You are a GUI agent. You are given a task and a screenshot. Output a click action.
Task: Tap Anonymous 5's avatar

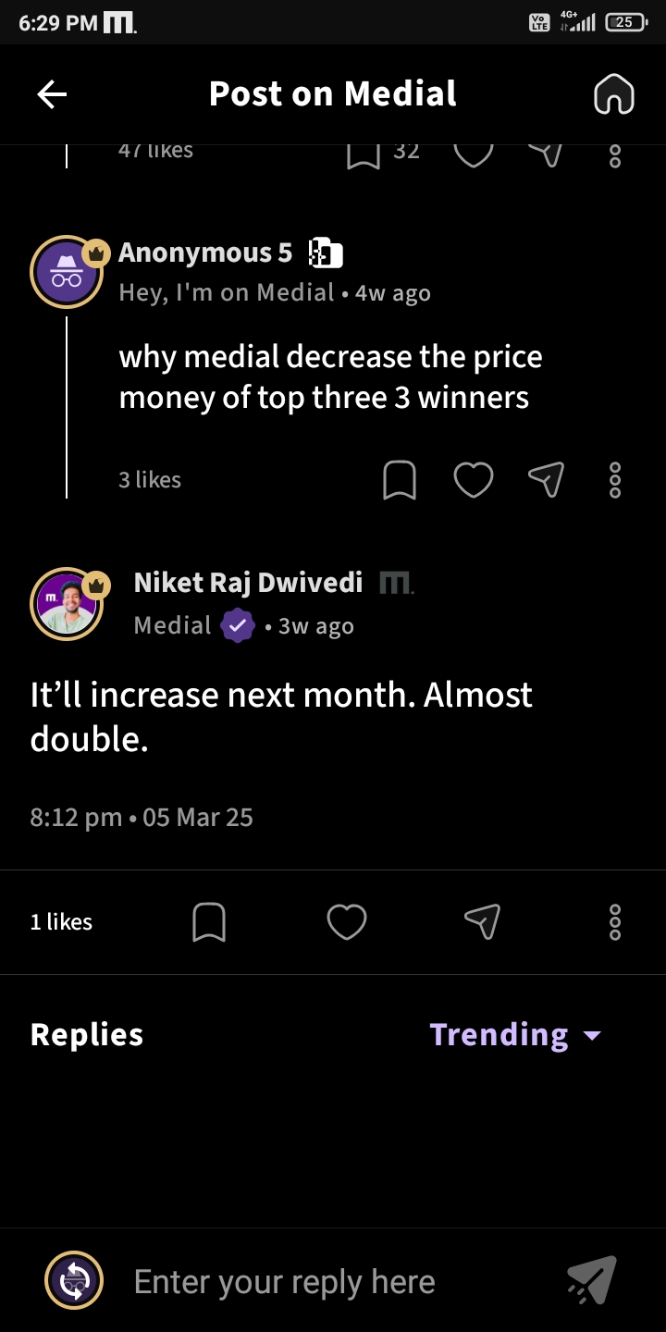pyautogui.click(x=66, y=272)
